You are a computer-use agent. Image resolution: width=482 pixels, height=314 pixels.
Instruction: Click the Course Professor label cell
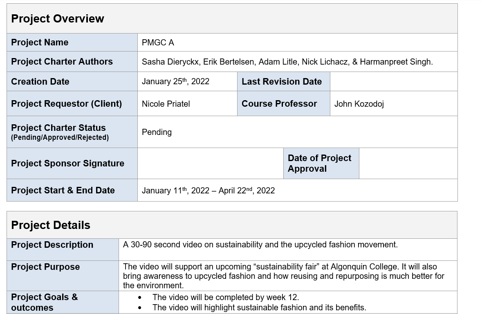coord(279,104)
